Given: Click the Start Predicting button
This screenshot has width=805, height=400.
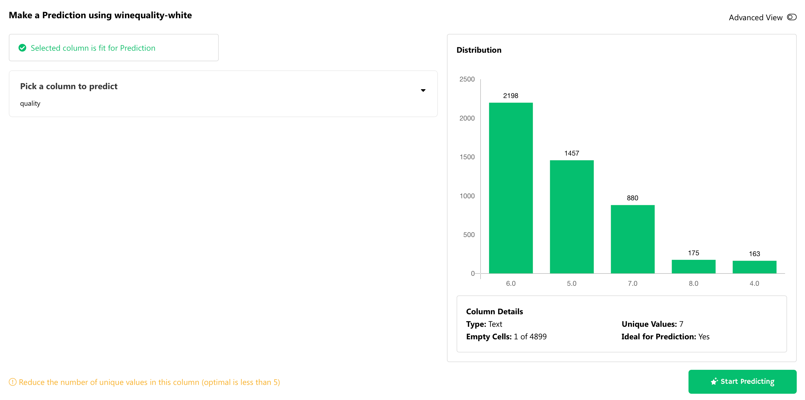Looking at the screenshot, I should pos(742,381).
